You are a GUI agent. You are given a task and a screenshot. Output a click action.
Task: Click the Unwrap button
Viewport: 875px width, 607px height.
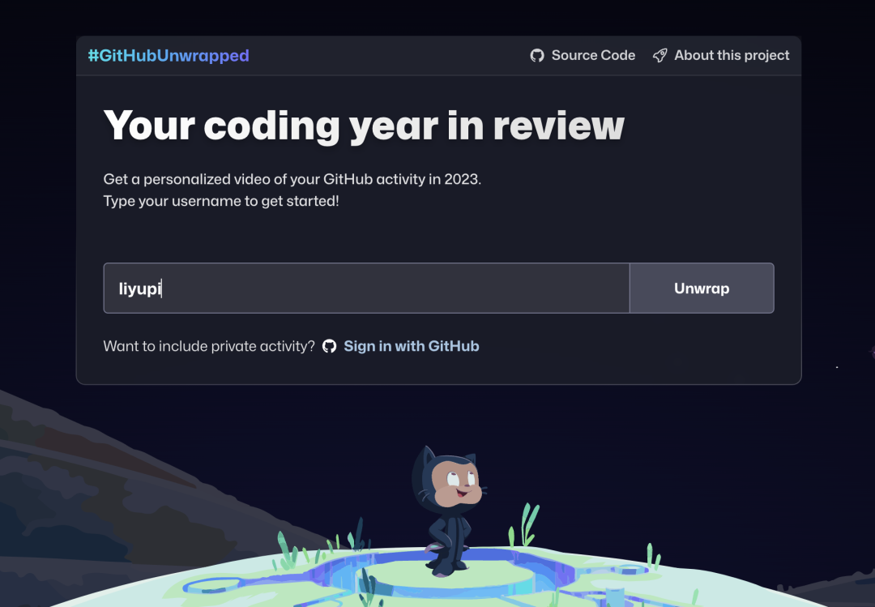(x=702, y=289)
